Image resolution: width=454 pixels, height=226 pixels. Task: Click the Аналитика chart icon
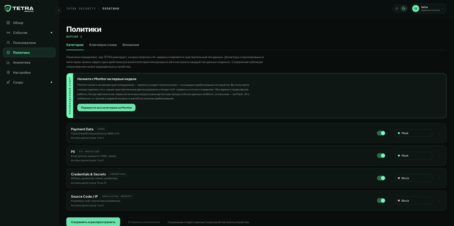[x=8, y=62]
